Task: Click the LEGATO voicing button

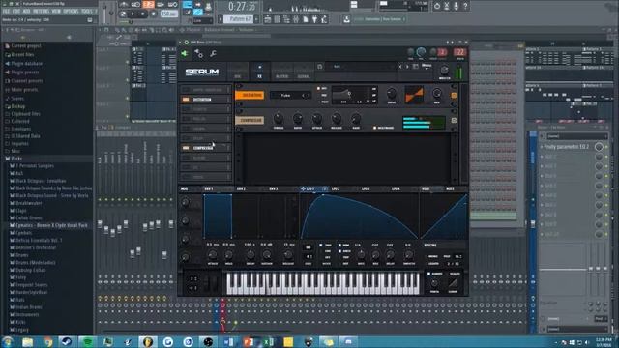Action: point(433,264)
